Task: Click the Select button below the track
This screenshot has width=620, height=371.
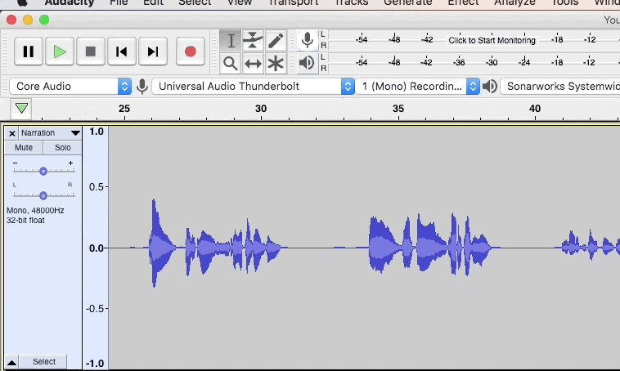Action: point(44,362)
